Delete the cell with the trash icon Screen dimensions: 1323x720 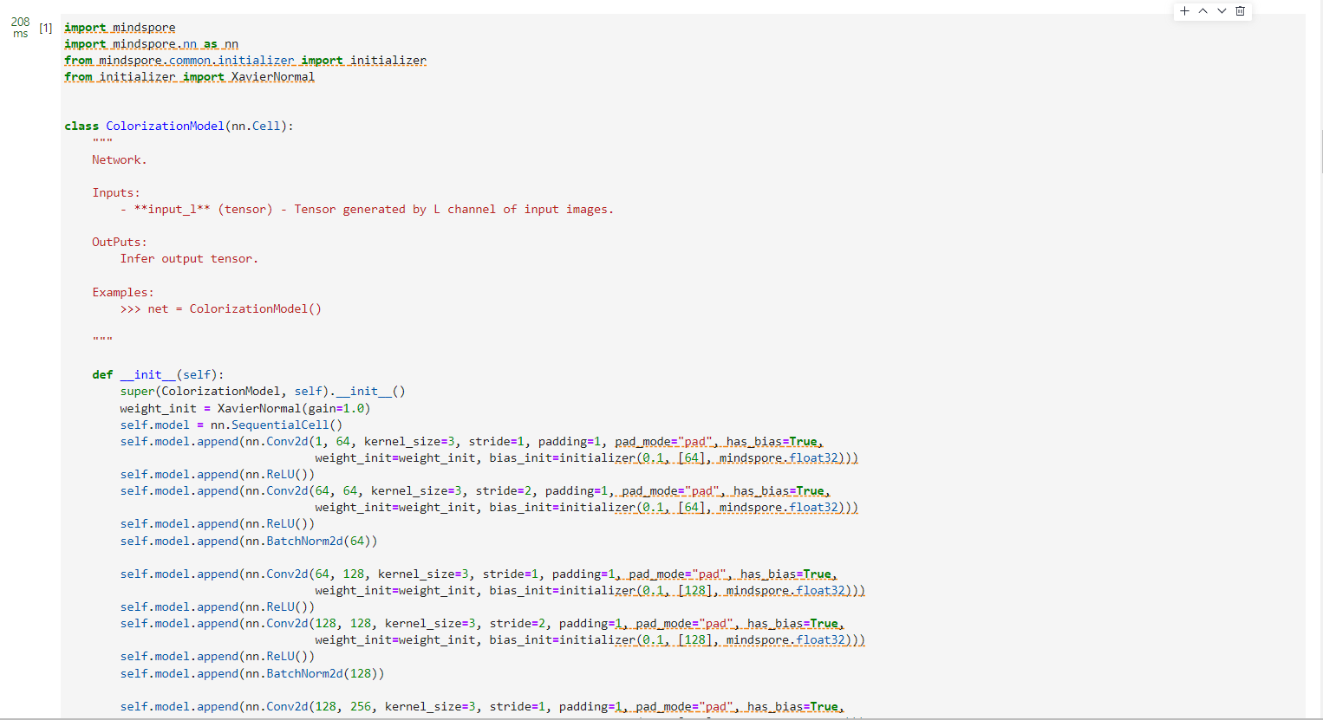(x=1241, y=11)
